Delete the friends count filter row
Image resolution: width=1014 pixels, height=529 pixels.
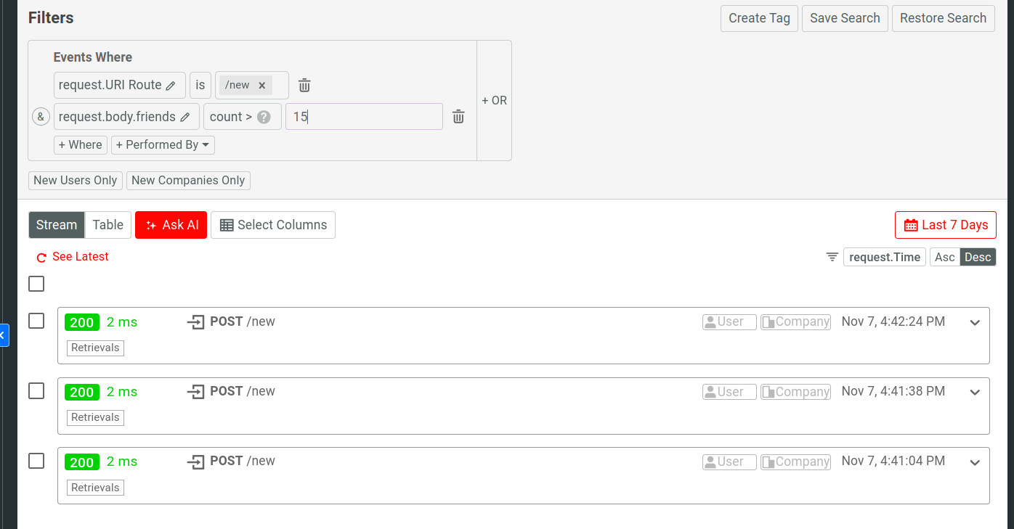[x=458, y=117]
